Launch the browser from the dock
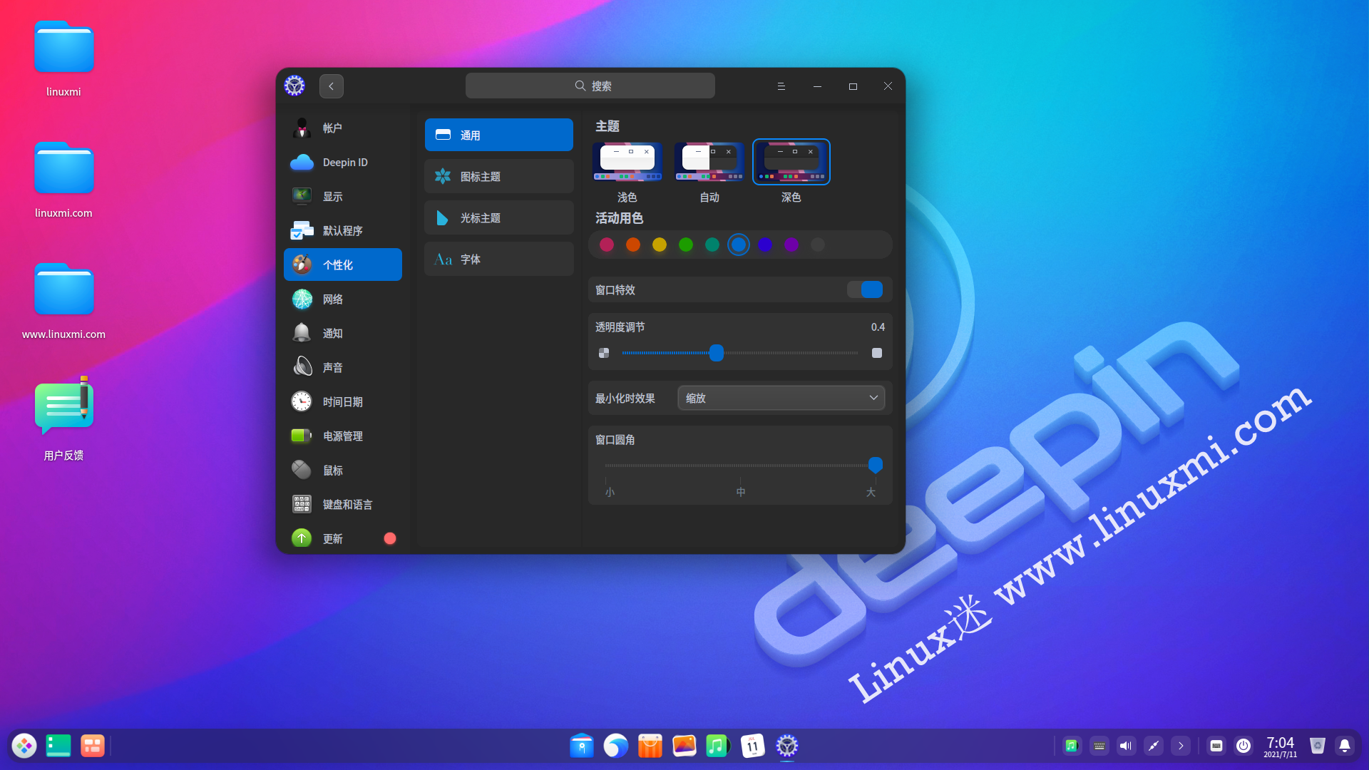This screenshot has height=770, width=1369. (x=616, y=746)
